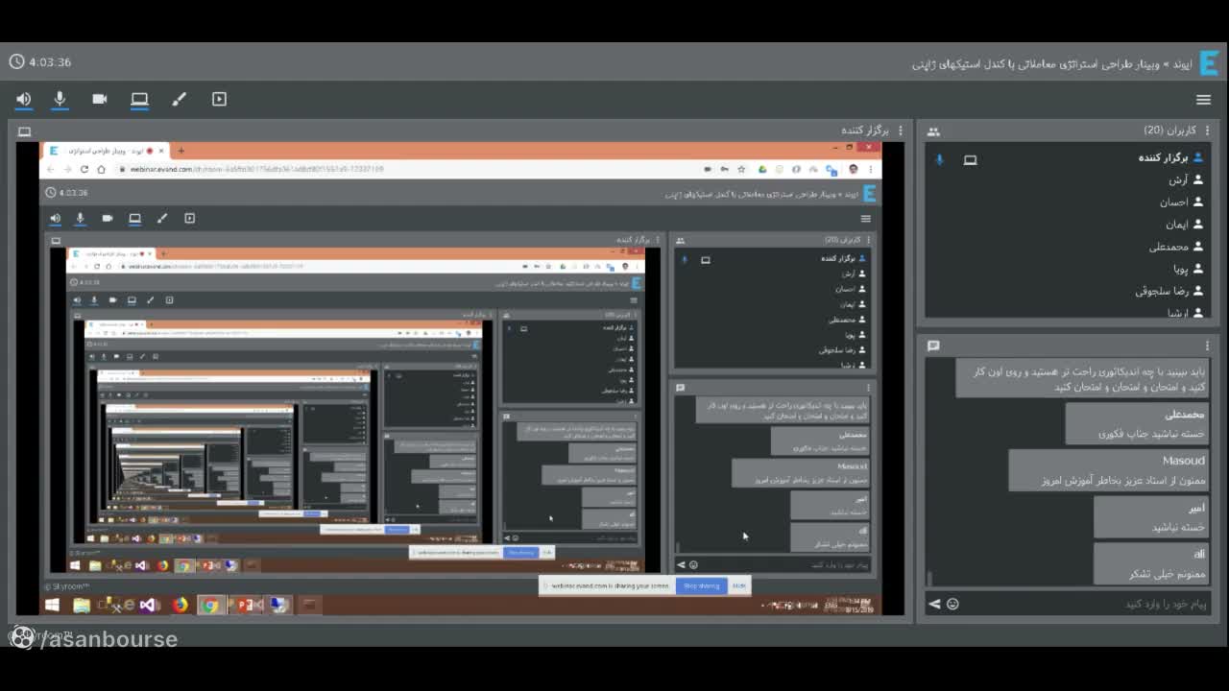The image size is (1229, 691).
Task: Open the profile avatar in the shared Chrome toolbar
Action: coord(853,169)
